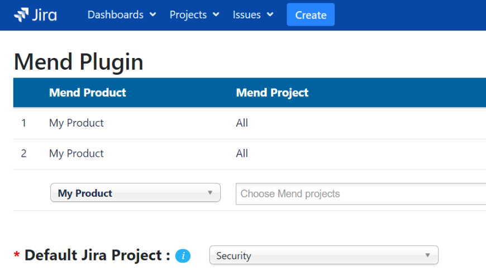
Task: Click the Mend Project column header
Action: click(272, 93)
